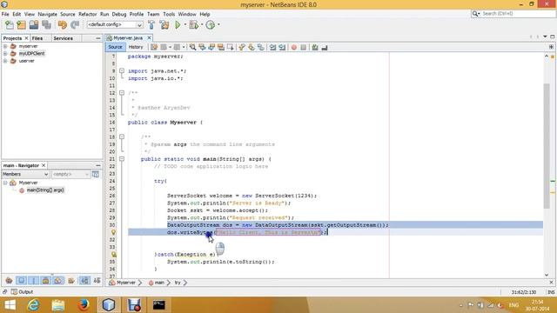Run the project with the green arrow
The width and height of the screenshot is (557, 313).
tap(178, 25)
